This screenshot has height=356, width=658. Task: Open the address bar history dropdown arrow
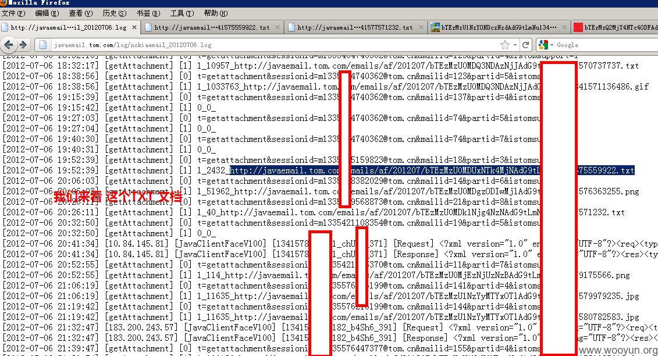pos(515,44)
